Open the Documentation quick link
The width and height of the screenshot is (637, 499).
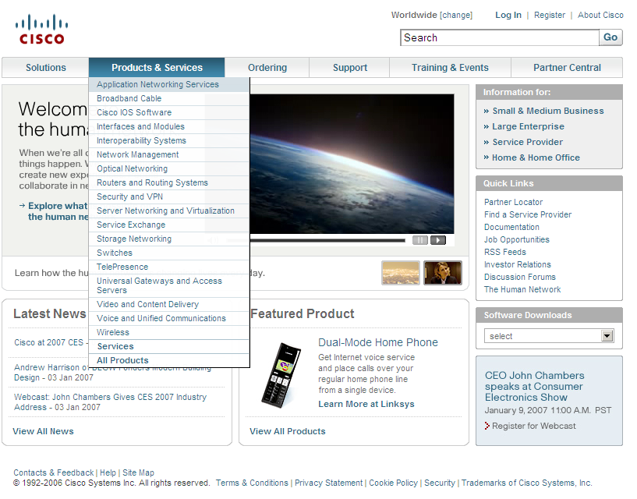(x=511, y=227)
